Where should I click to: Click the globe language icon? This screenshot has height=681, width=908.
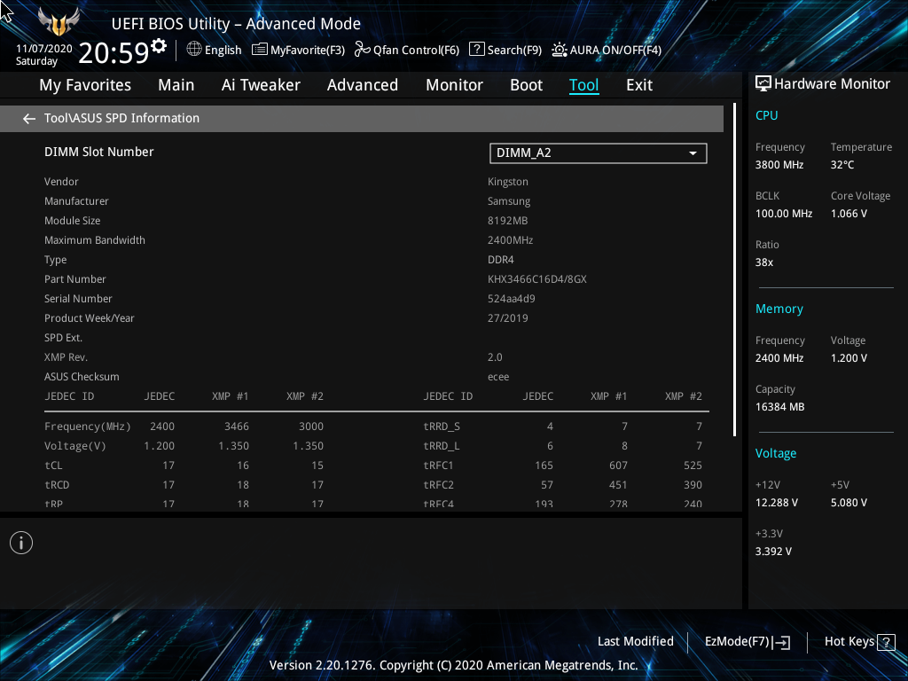(194, 50)
